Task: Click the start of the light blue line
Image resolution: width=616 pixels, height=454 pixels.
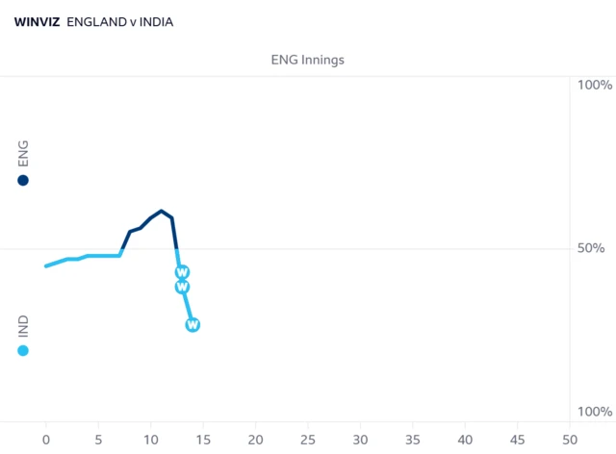Action: [46, 265]
